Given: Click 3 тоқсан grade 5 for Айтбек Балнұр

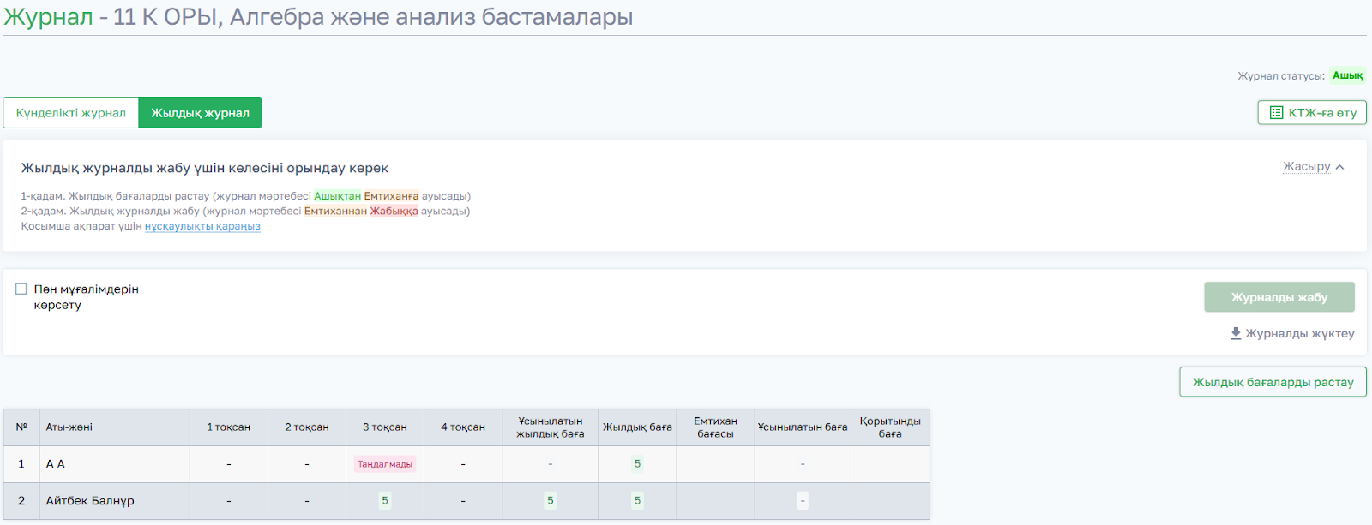Looking at the screenshot, I should tap(385, 500).
